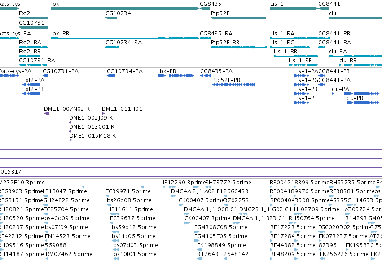This screenshot has height=261, width=382.
Task: Select the DME1-011H01.F feature label
Action: click(124, 109)
